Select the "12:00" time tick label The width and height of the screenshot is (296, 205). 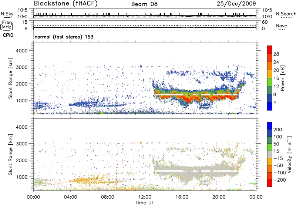tap(145, 197)
